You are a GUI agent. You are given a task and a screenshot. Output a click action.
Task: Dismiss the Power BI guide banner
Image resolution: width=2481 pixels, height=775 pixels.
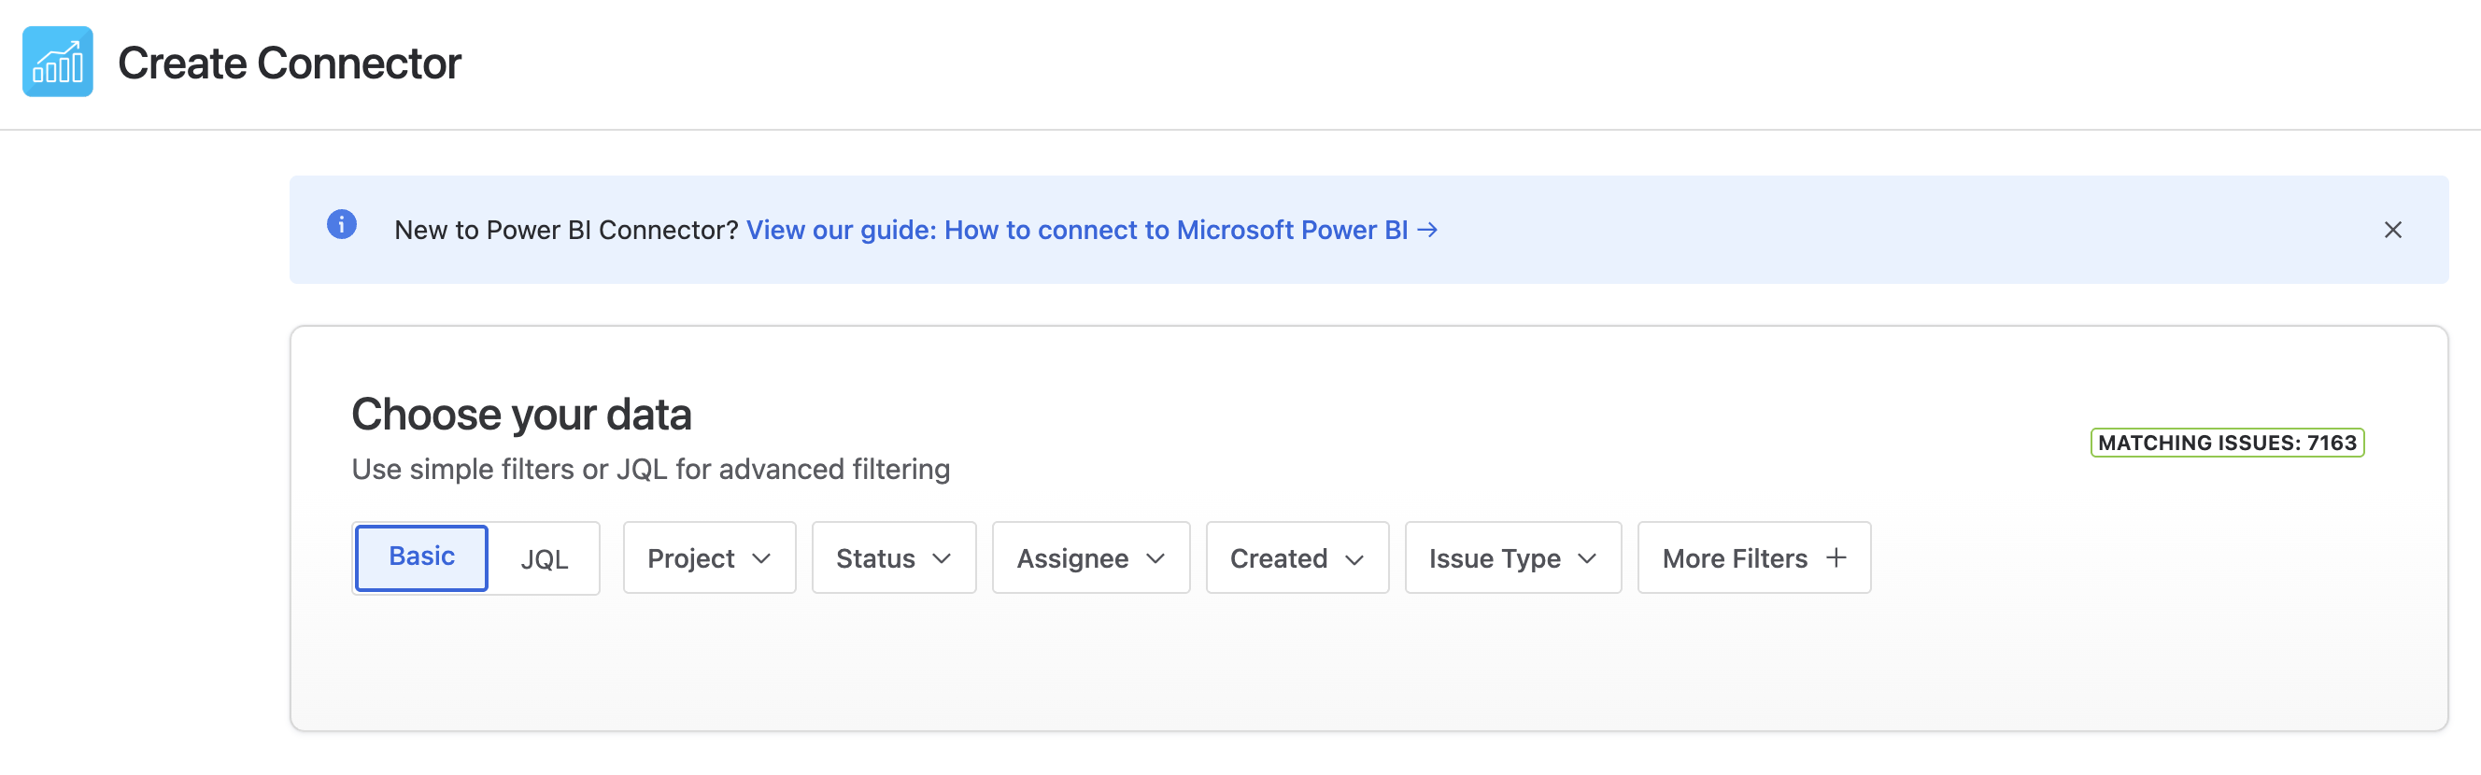[2392, 230]
